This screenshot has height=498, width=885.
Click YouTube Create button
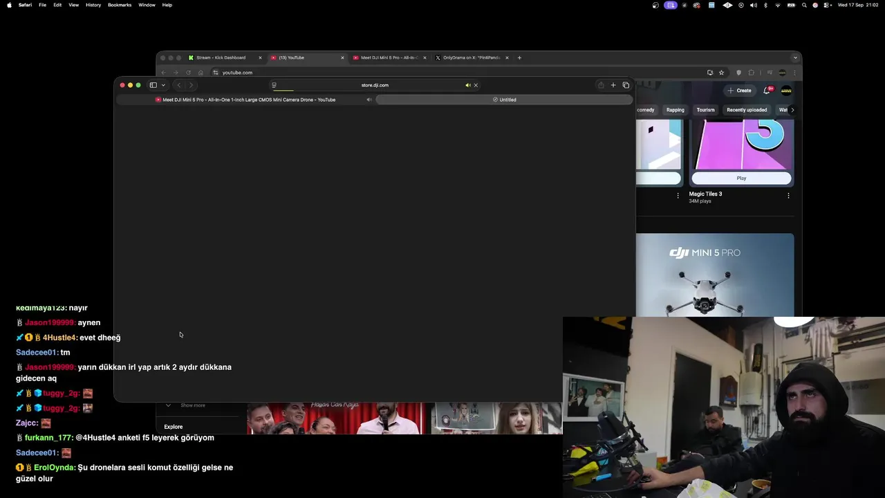(x=739, y=91)
